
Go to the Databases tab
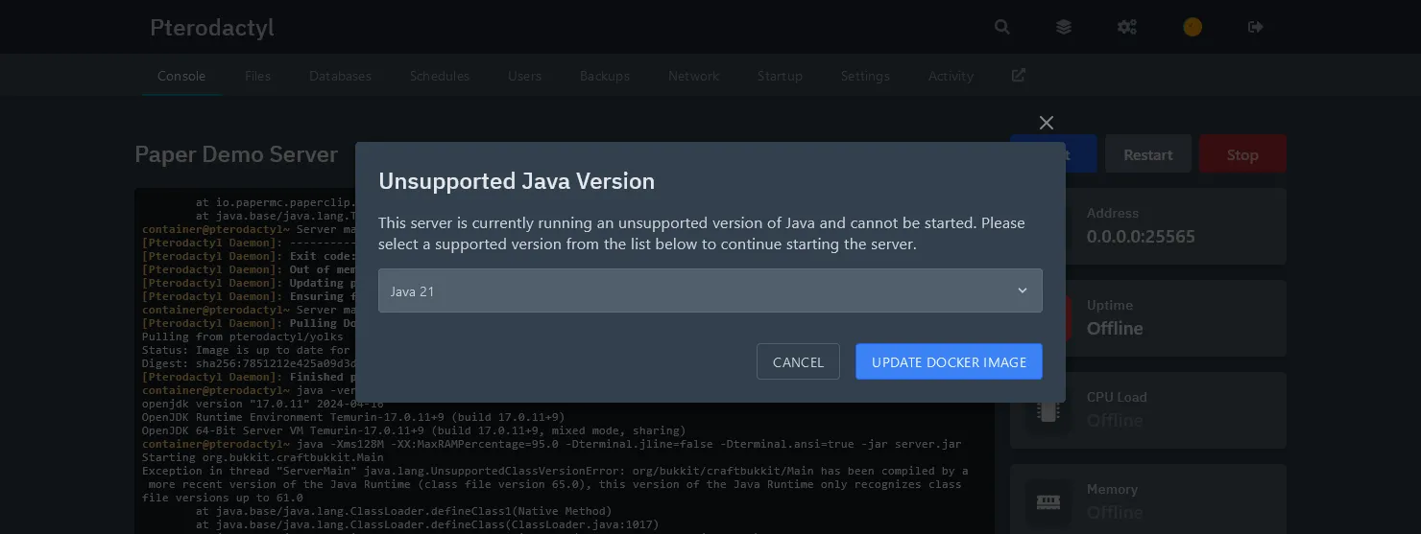(x=340, y=76)
